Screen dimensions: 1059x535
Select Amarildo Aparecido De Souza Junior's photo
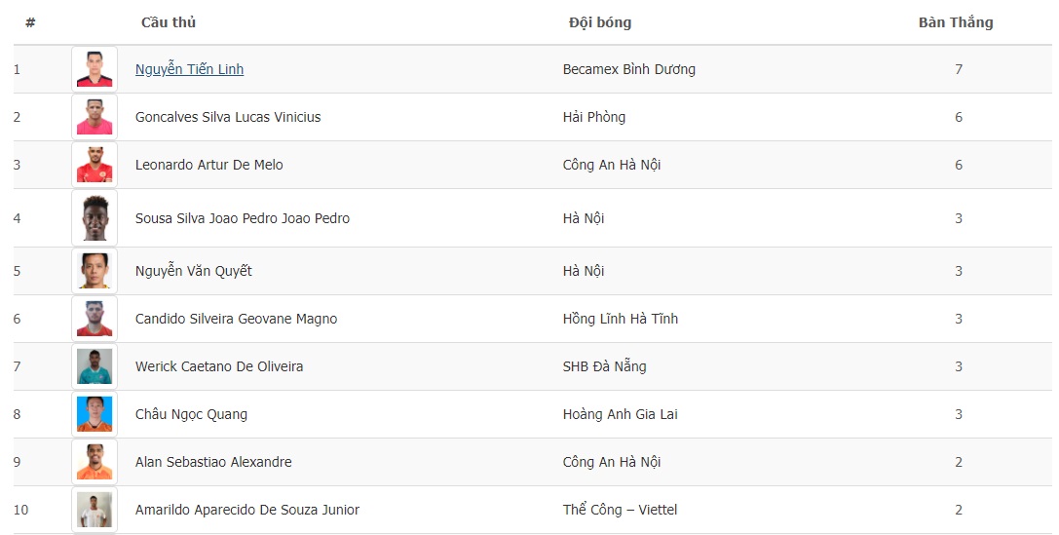click(95, 510)
